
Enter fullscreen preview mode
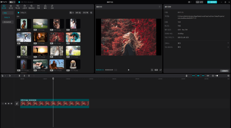pos(161,70)
